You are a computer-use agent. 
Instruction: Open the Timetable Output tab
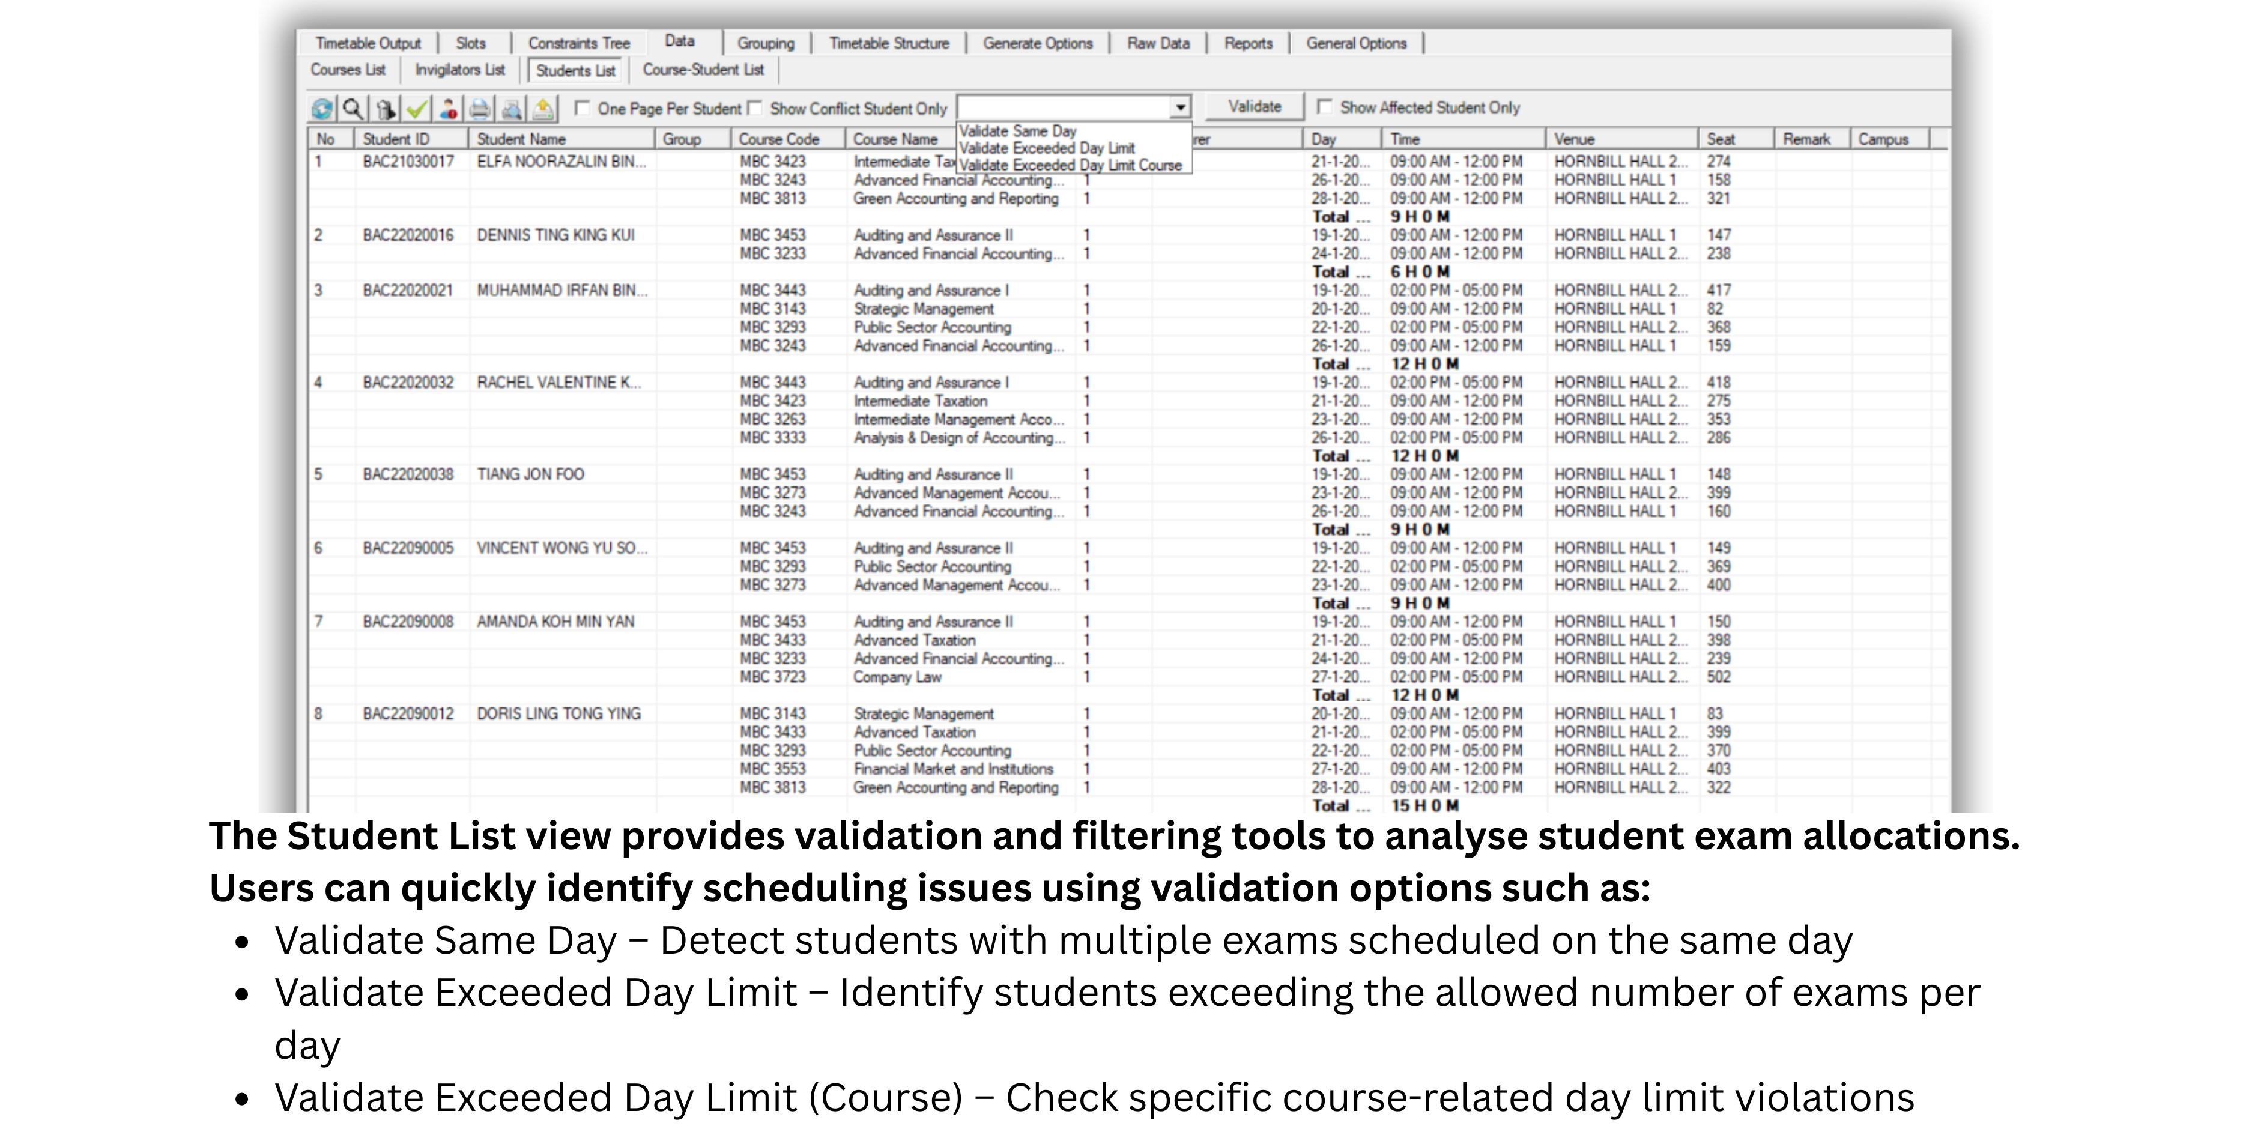click(x=369, y=42)
